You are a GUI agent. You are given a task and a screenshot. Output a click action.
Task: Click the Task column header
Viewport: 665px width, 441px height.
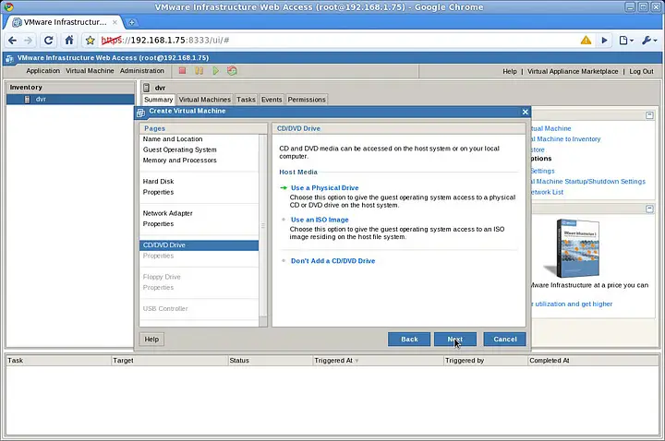(58, 361)
